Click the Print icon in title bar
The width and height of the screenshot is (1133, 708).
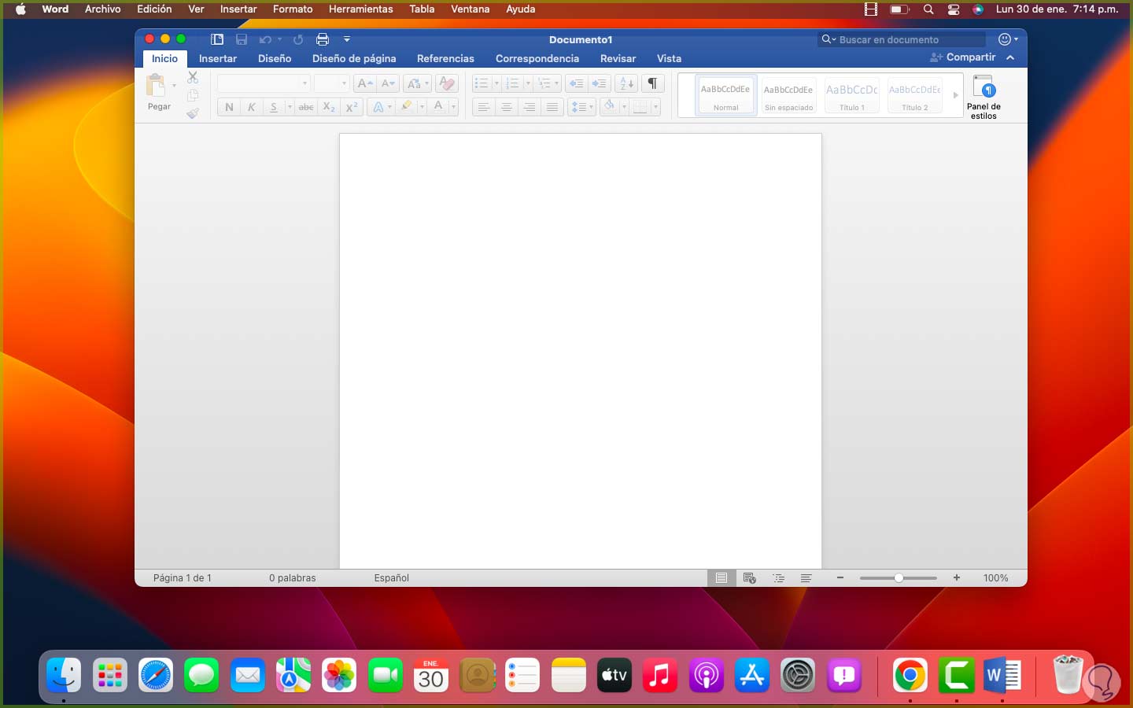(x=322, y=39)
